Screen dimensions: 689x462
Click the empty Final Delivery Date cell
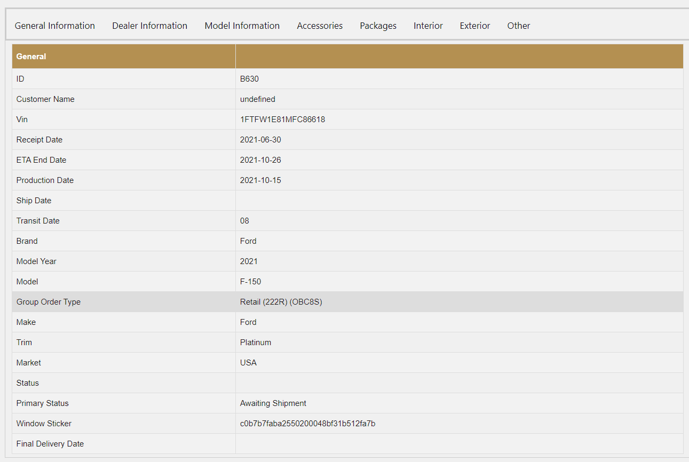459,444
